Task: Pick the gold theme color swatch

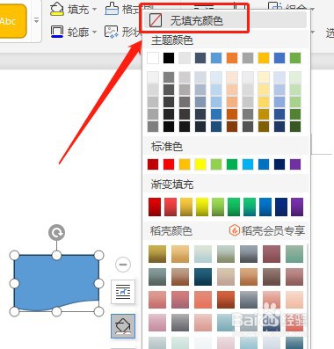Action: pyautogui.click(x=264, y=58)
